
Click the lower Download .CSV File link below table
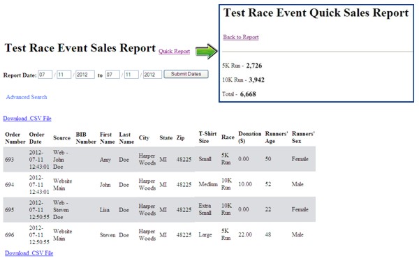click(x=29, y=253)
